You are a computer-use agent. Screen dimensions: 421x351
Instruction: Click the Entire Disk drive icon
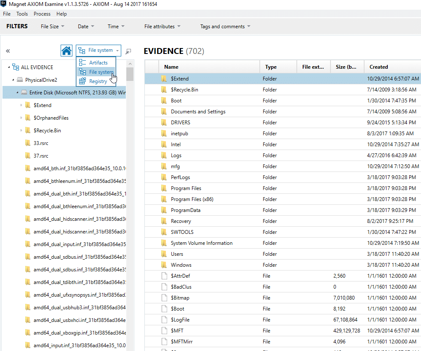pos(24,92)
